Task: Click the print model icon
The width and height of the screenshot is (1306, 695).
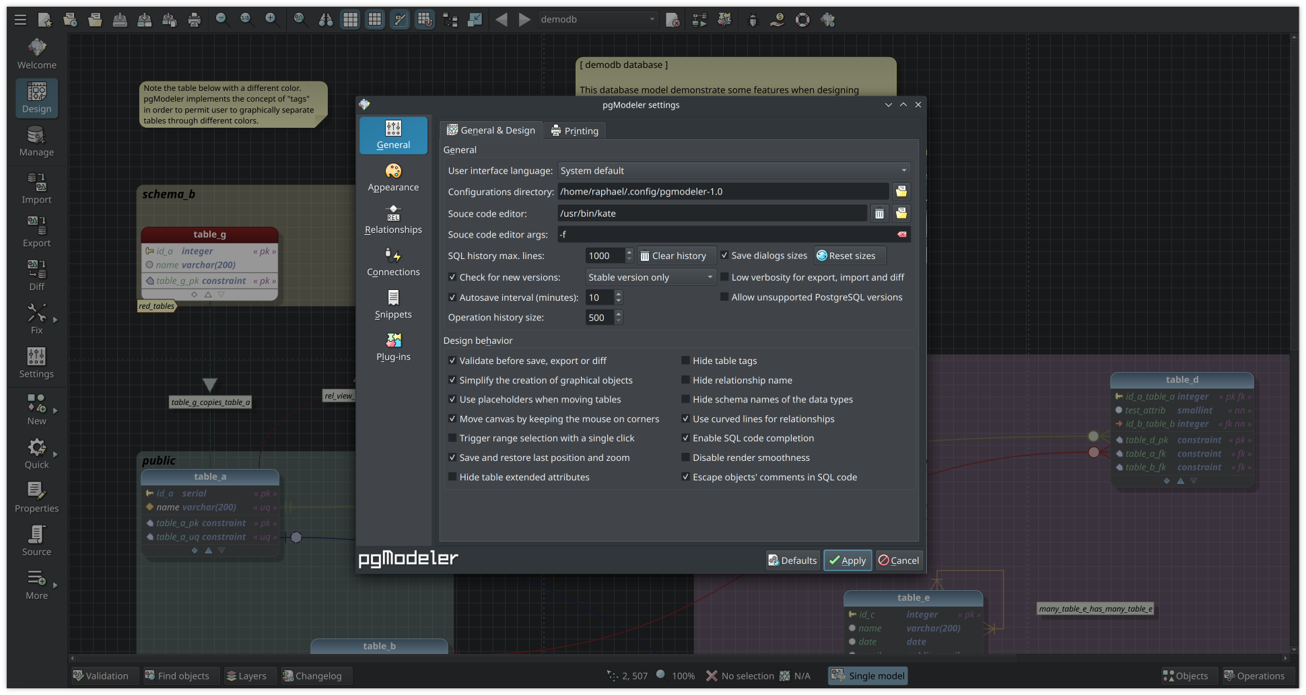Action: tap(195, 20)
